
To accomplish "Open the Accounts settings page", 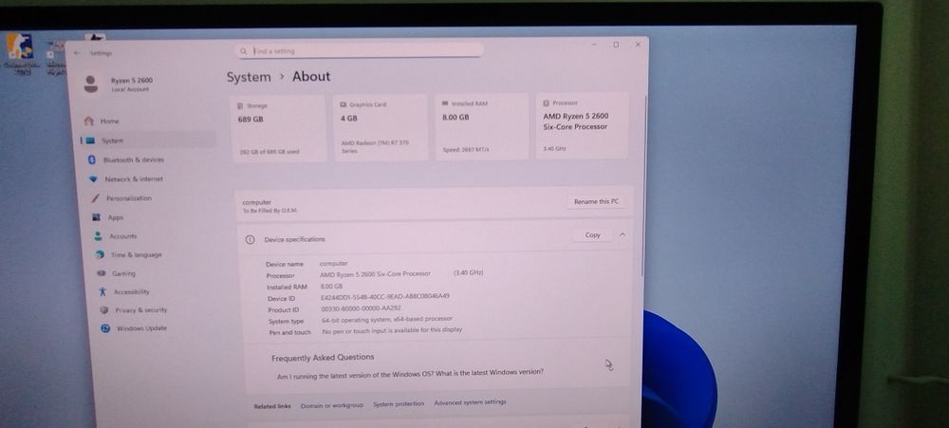I will coord(124,236).
